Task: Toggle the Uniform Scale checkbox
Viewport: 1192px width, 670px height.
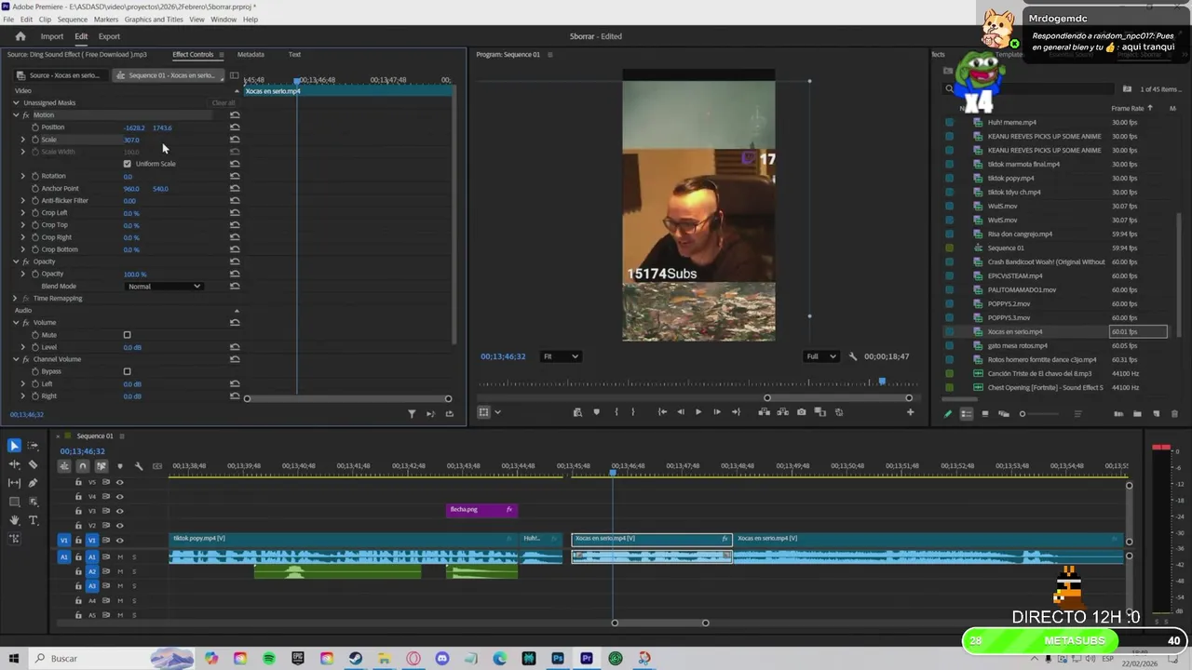Action: click(x=128, y=164)
